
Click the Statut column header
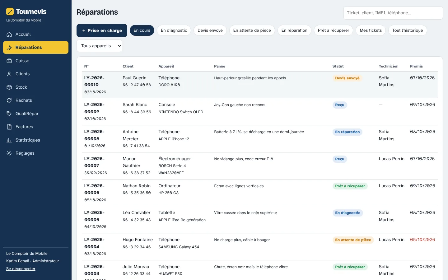[338, 66]
